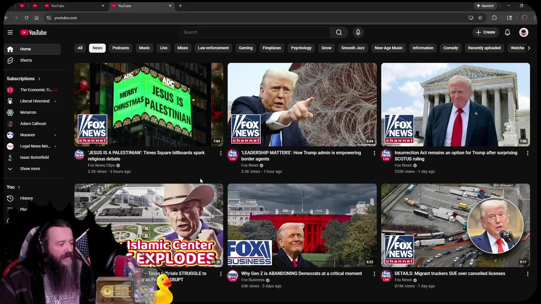Open more options for 'JESUS IS A PALESTINIAN' video
Image resolution: width=541 pixels, height=304 pixels.
[x=221, y=153]
